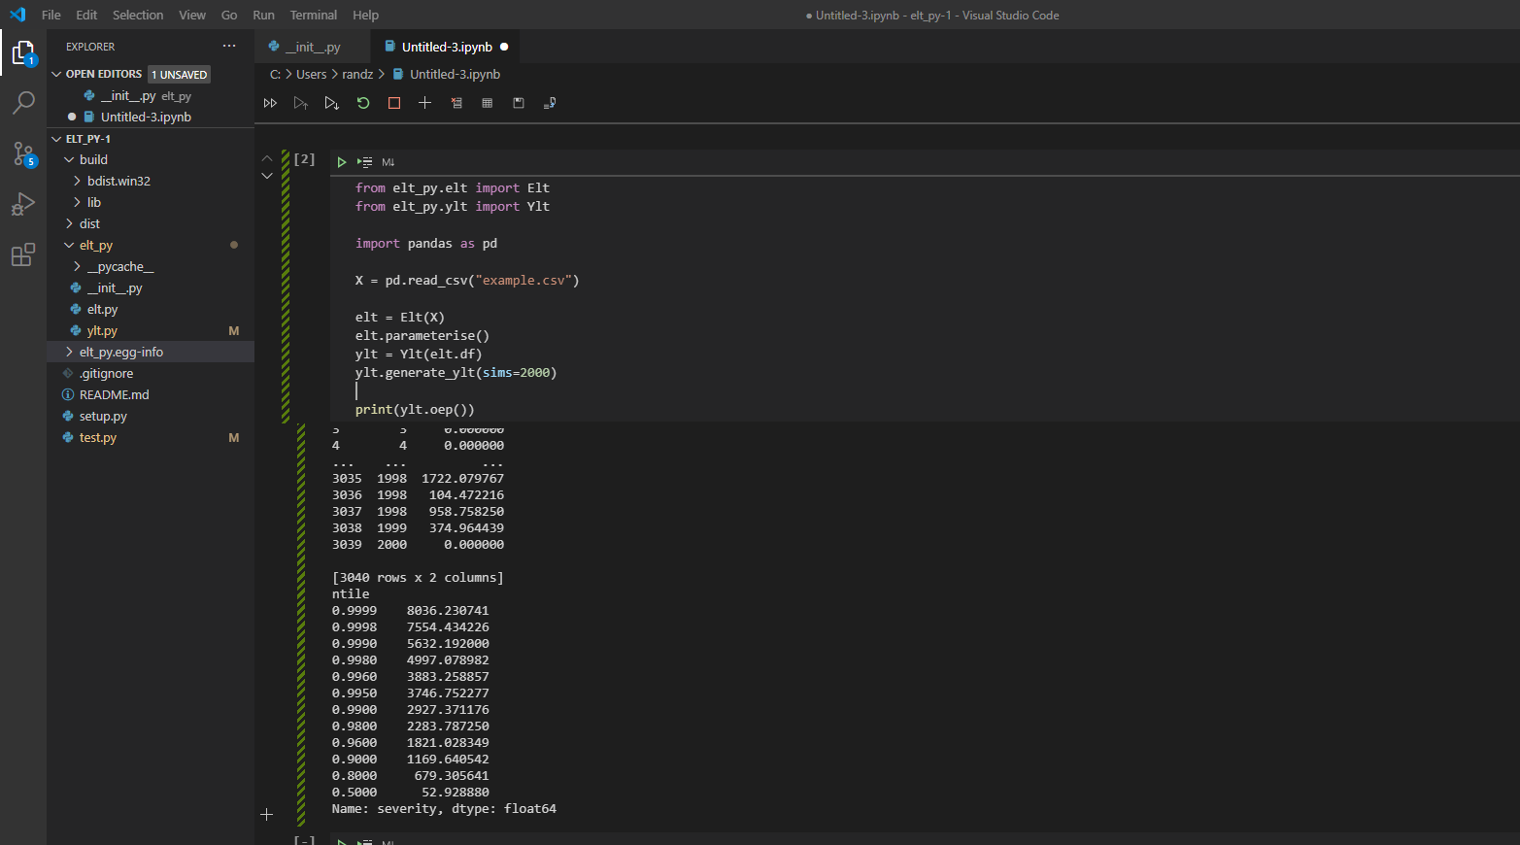The height and width of the screenshot is (845, 1520).
Task: Expand the bdist.win32 folder
Action: (x=77, y=181)
